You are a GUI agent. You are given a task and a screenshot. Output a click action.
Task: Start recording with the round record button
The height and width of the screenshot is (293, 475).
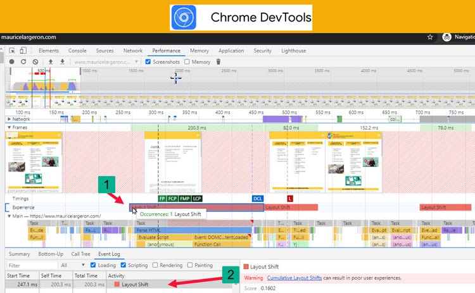(x=12, y=62)
